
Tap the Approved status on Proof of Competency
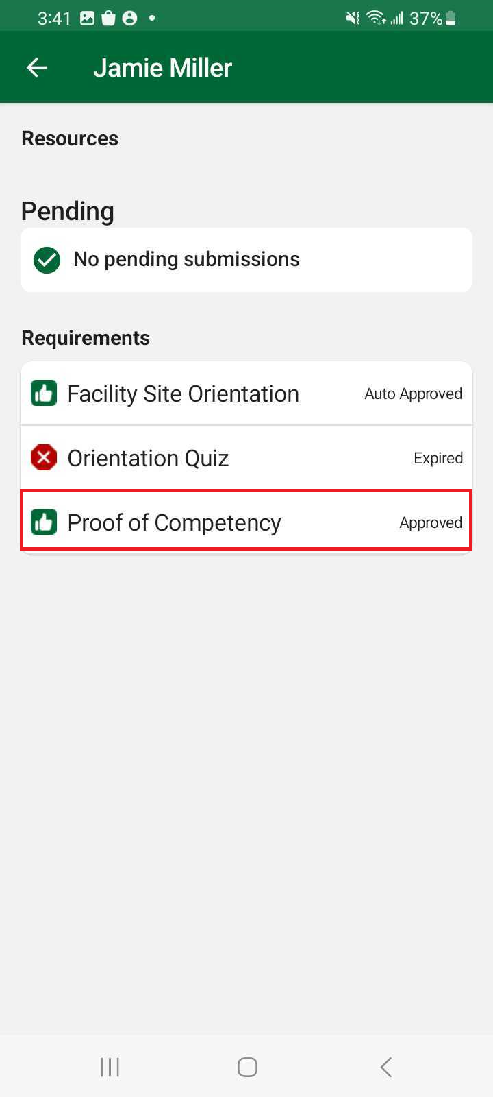click(431, 522)
